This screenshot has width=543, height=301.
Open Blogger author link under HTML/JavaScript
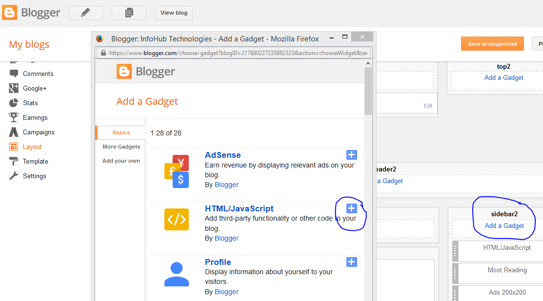tap(226, 239)
